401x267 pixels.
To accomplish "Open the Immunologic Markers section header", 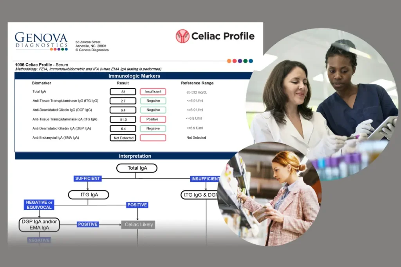I will (134, 76).
